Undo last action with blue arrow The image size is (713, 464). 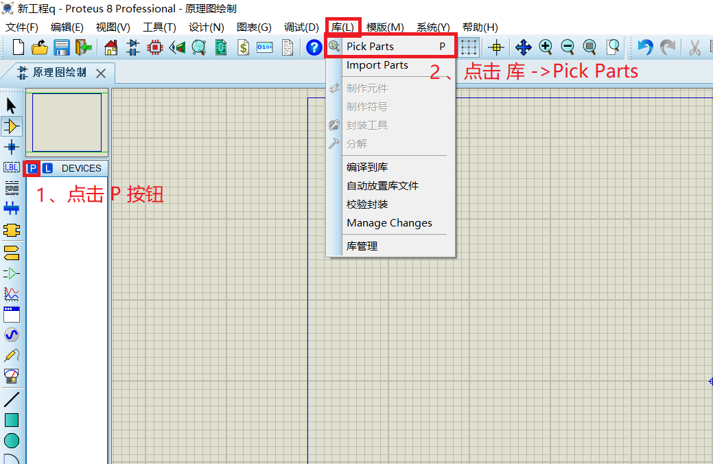tap(645, 47)
